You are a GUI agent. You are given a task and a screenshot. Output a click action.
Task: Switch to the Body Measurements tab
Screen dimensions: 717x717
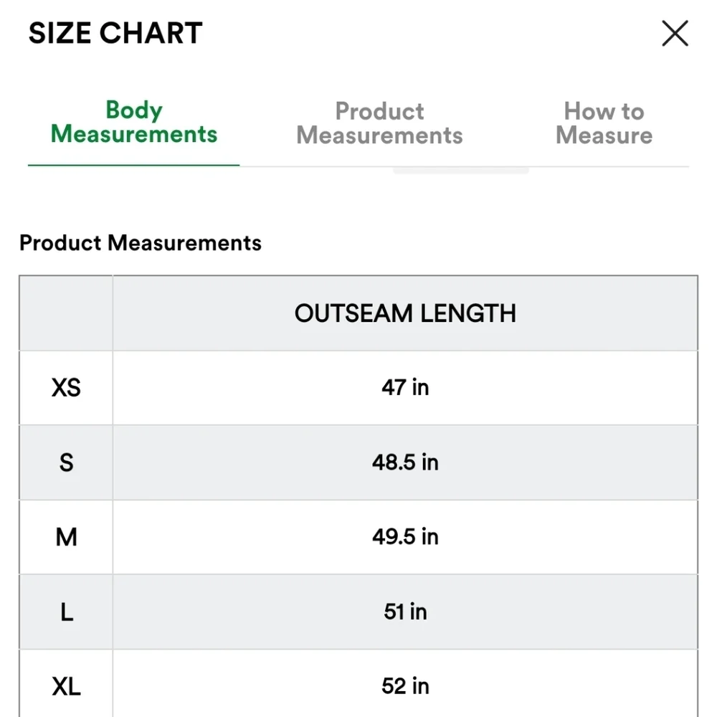tap(134, 122)
